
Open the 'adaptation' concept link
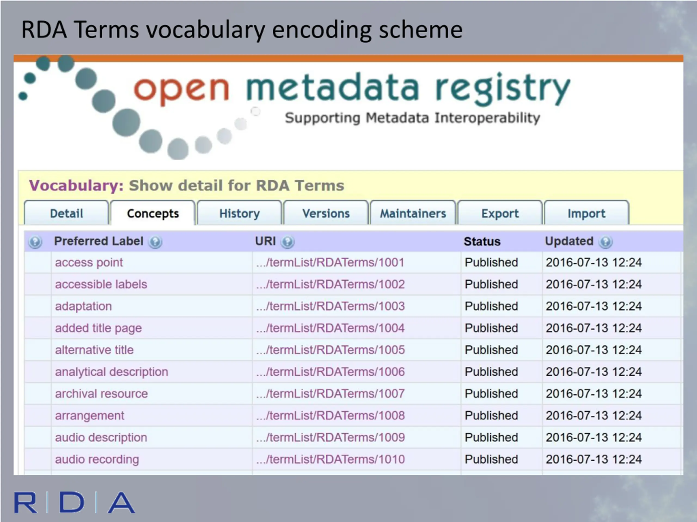84,306
